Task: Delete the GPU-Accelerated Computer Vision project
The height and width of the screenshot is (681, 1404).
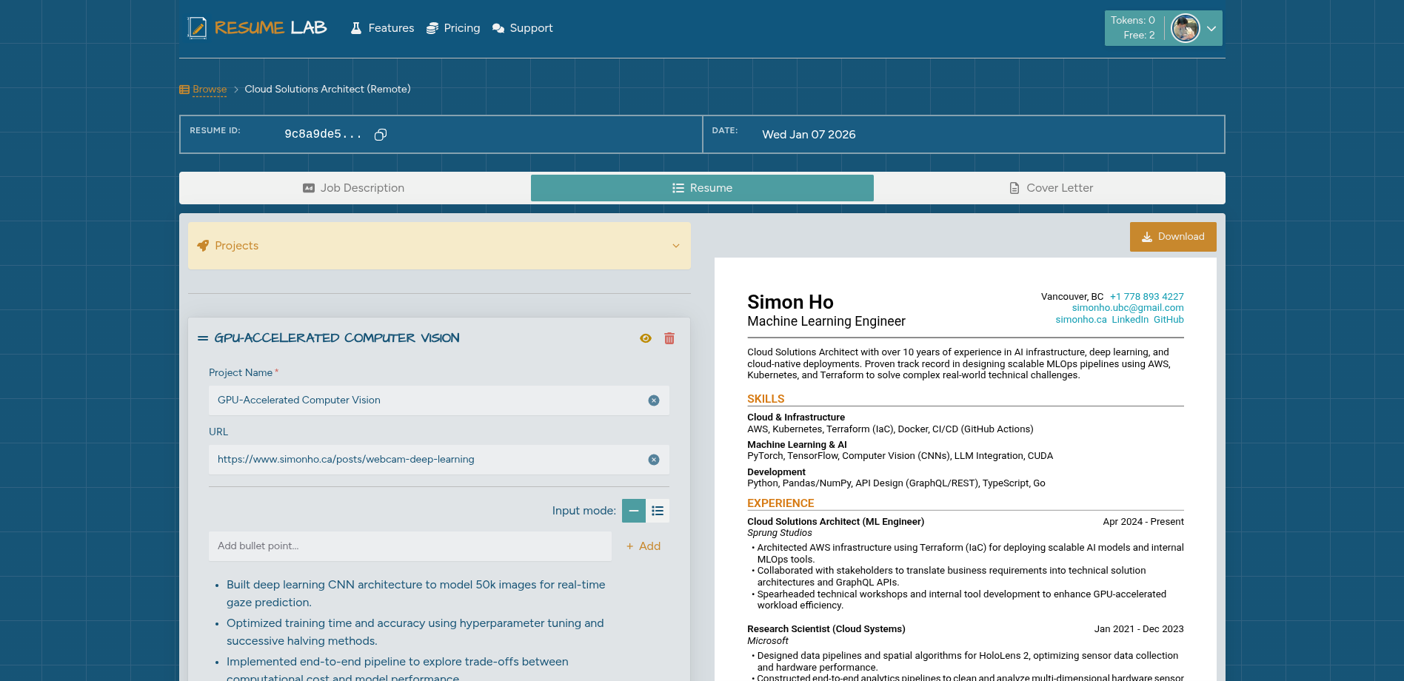Action: 669,338
